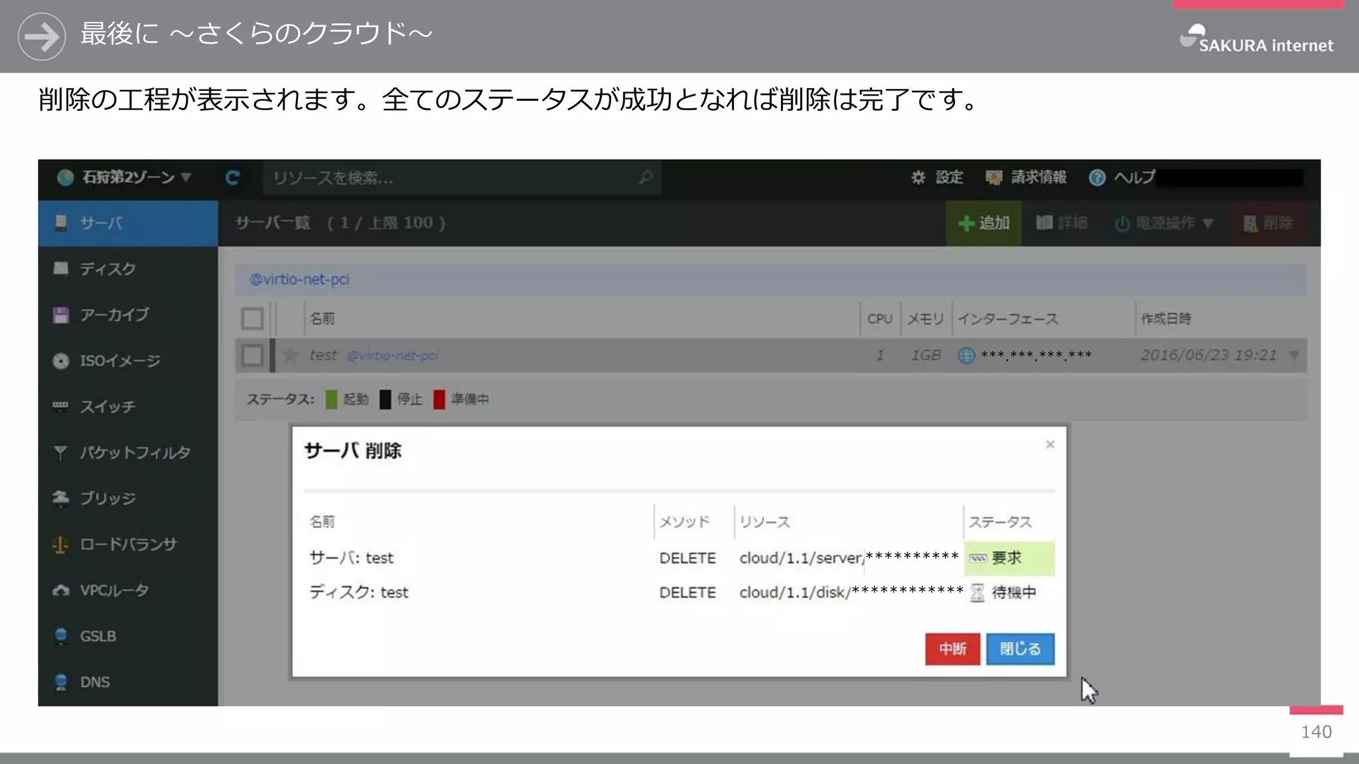Select アーカイブ in the sidebar menu
The width and height of the screenshot is (1359, 764).
[x=128, y=315]
